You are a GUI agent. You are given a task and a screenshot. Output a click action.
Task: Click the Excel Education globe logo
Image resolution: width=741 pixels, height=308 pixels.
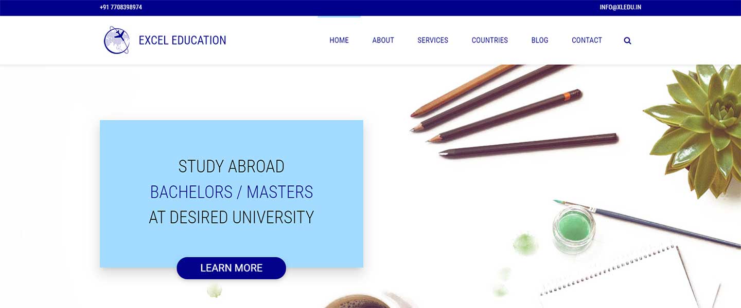tap(117, 40)
